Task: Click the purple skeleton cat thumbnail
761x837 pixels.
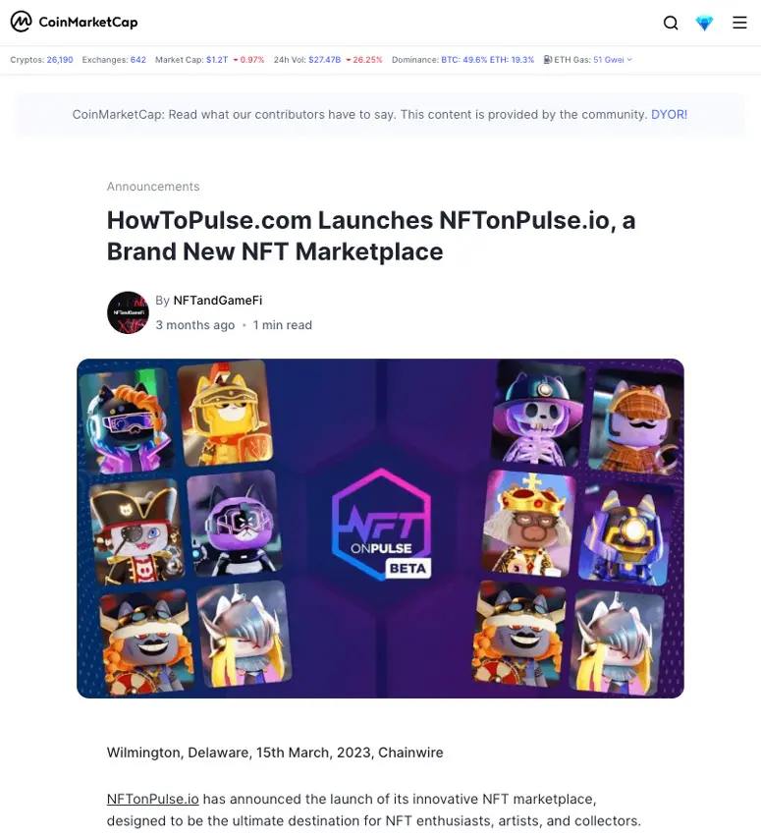Action: pos(537,414)
